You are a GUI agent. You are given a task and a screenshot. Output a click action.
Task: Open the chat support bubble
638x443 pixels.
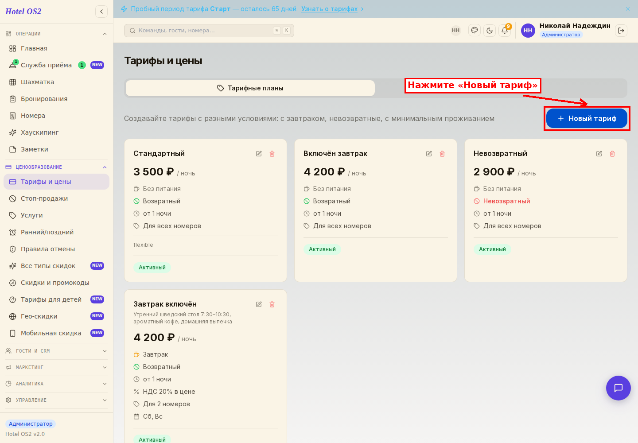(x=619, y=388)
